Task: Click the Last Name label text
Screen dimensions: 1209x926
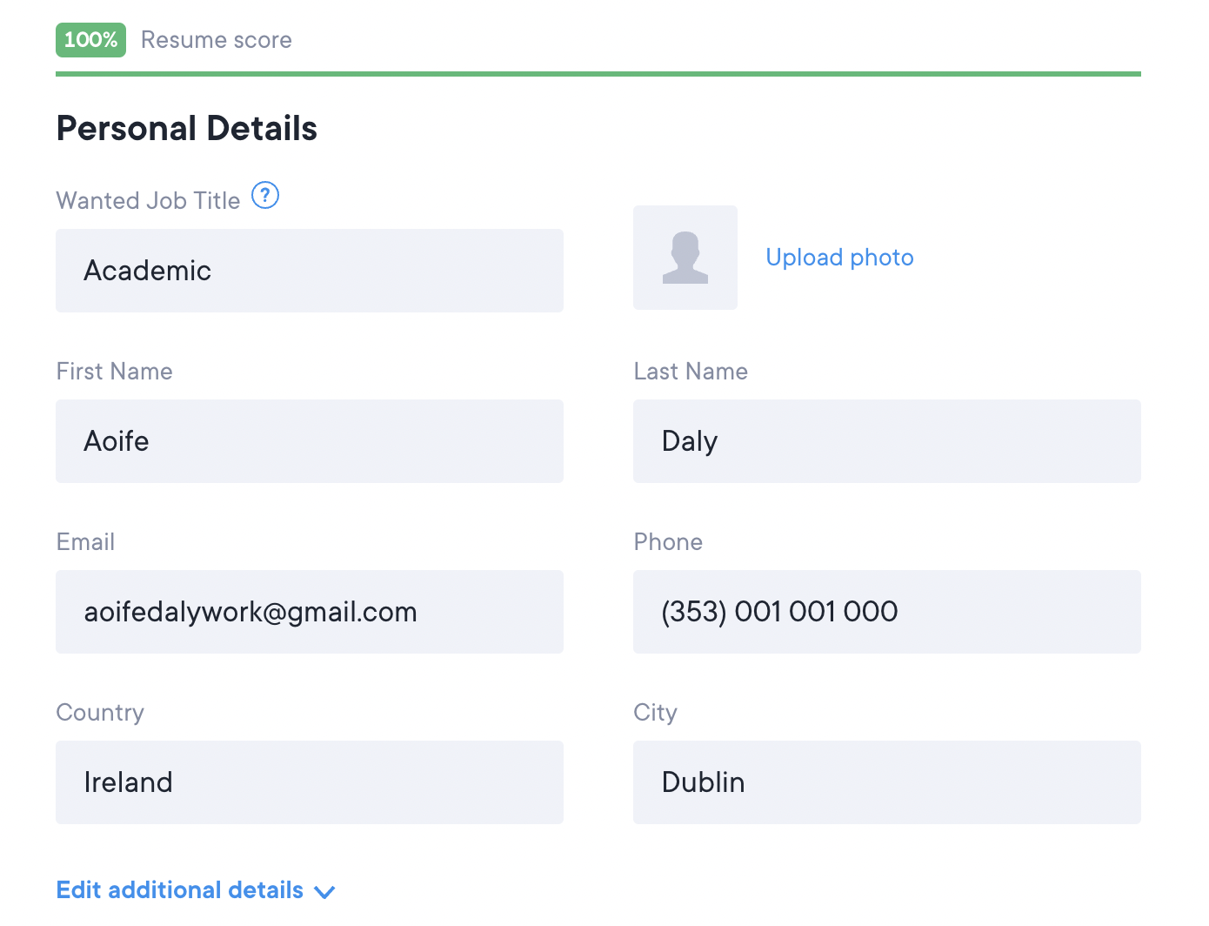Action: click(x=691, y=372)
